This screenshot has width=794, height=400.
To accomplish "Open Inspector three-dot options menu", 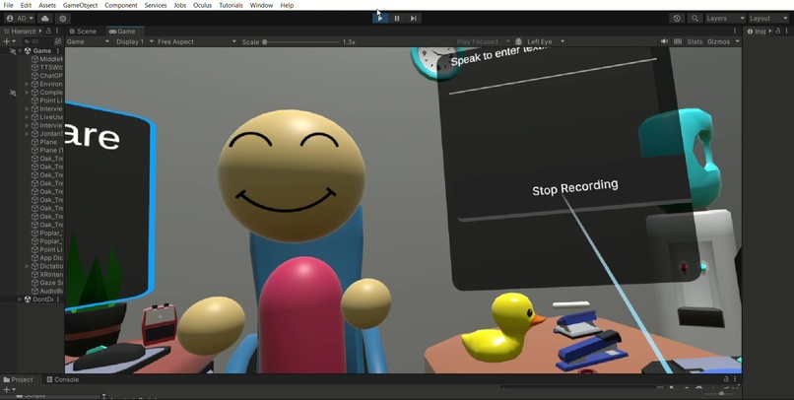I will coord(786,32).
